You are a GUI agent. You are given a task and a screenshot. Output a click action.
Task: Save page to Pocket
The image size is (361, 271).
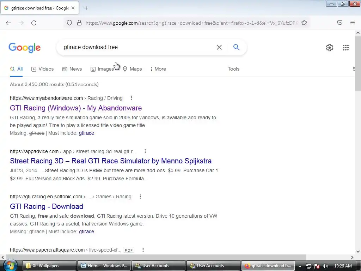click(x=340, y=23)
